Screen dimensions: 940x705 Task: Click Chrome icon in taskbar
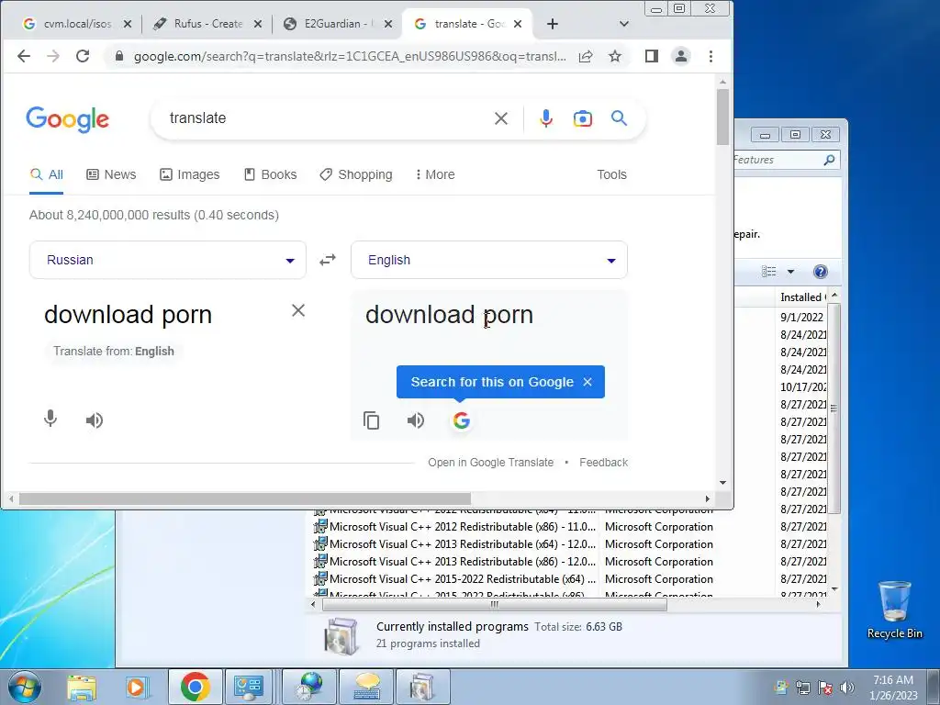click(x=195, y=687)
